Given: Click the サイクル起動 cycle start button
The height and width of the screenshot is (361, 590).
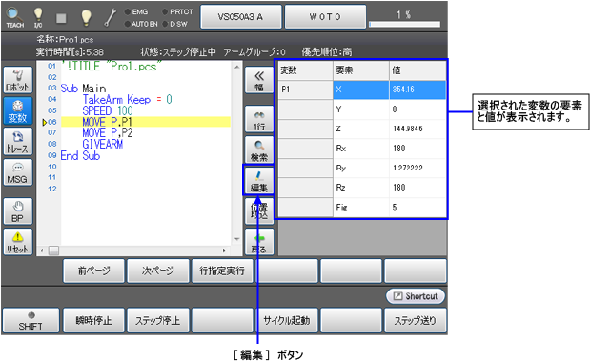Looking at the screenshot, I should click(x=287, y=320).
